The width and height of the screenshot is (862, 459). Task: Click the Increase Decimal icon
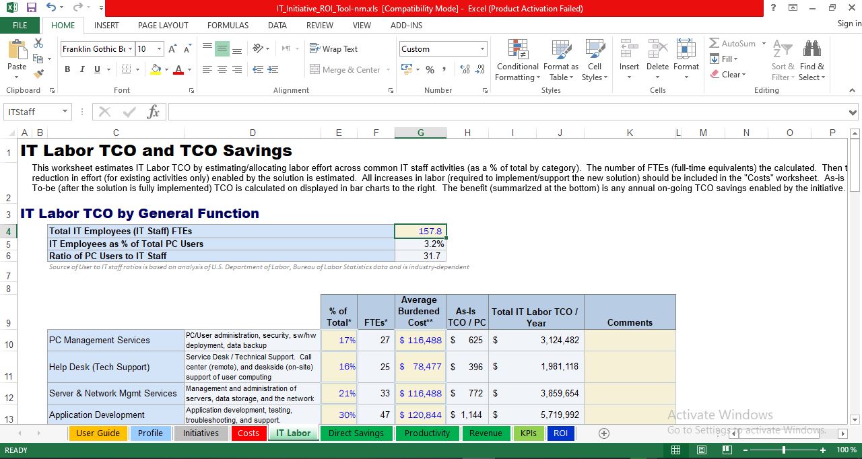tap(465, 69)
